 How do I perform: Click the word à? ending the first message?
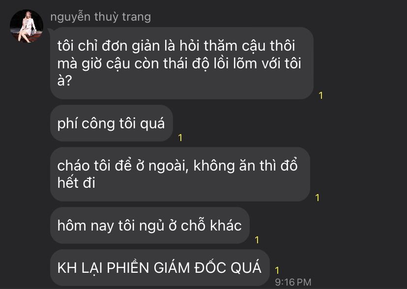pos(64,81)
